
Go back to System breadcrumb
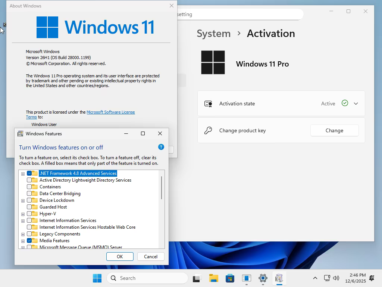[214, 33]
